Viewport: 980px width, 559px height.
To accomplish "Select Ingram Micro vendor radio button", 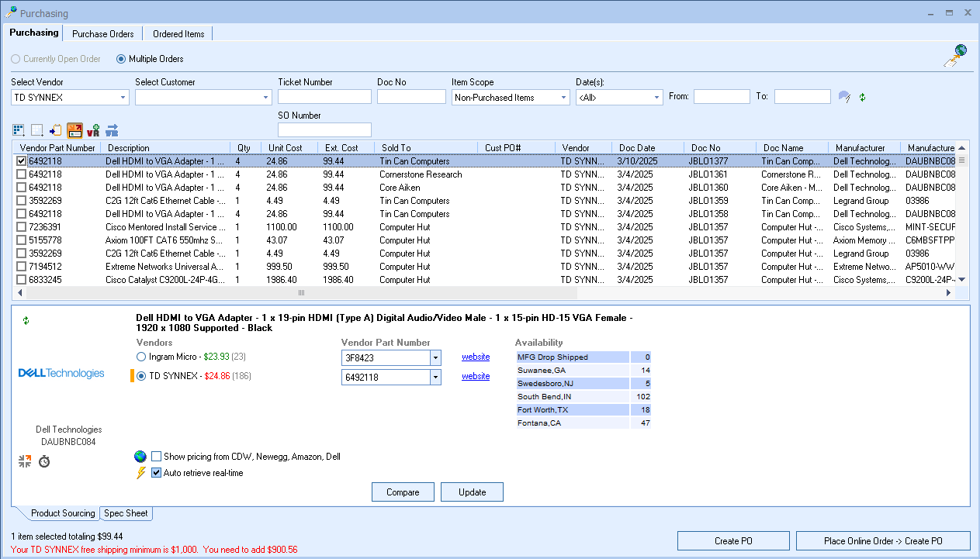I will (140, 357).
